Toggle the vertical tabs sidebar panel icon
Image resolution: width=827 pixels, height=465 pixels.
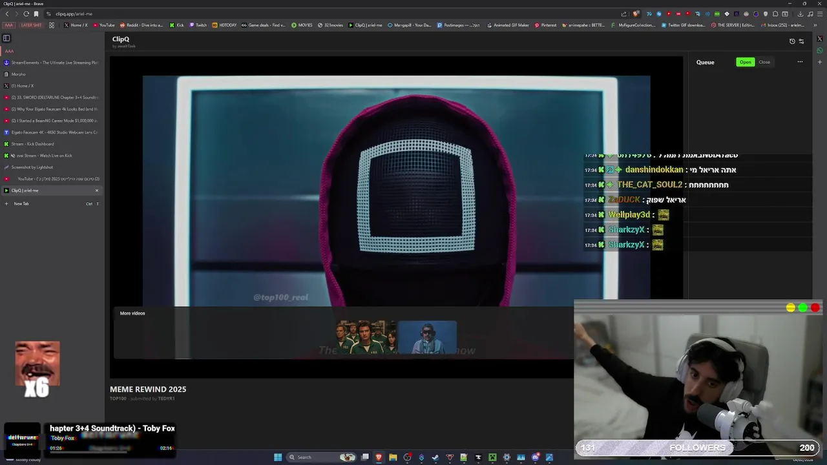coord(6,38)
